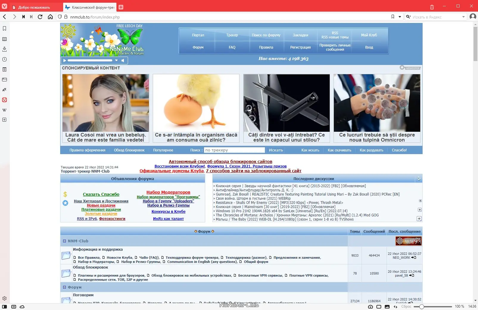478x310 pixels.
Task: Open the Wikipedia web panel
Action: click(x=4, y=110)
